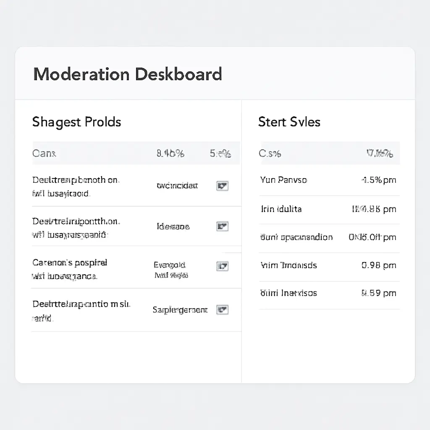
Task: Sort by the Oans column header
Action: point(44,154)
